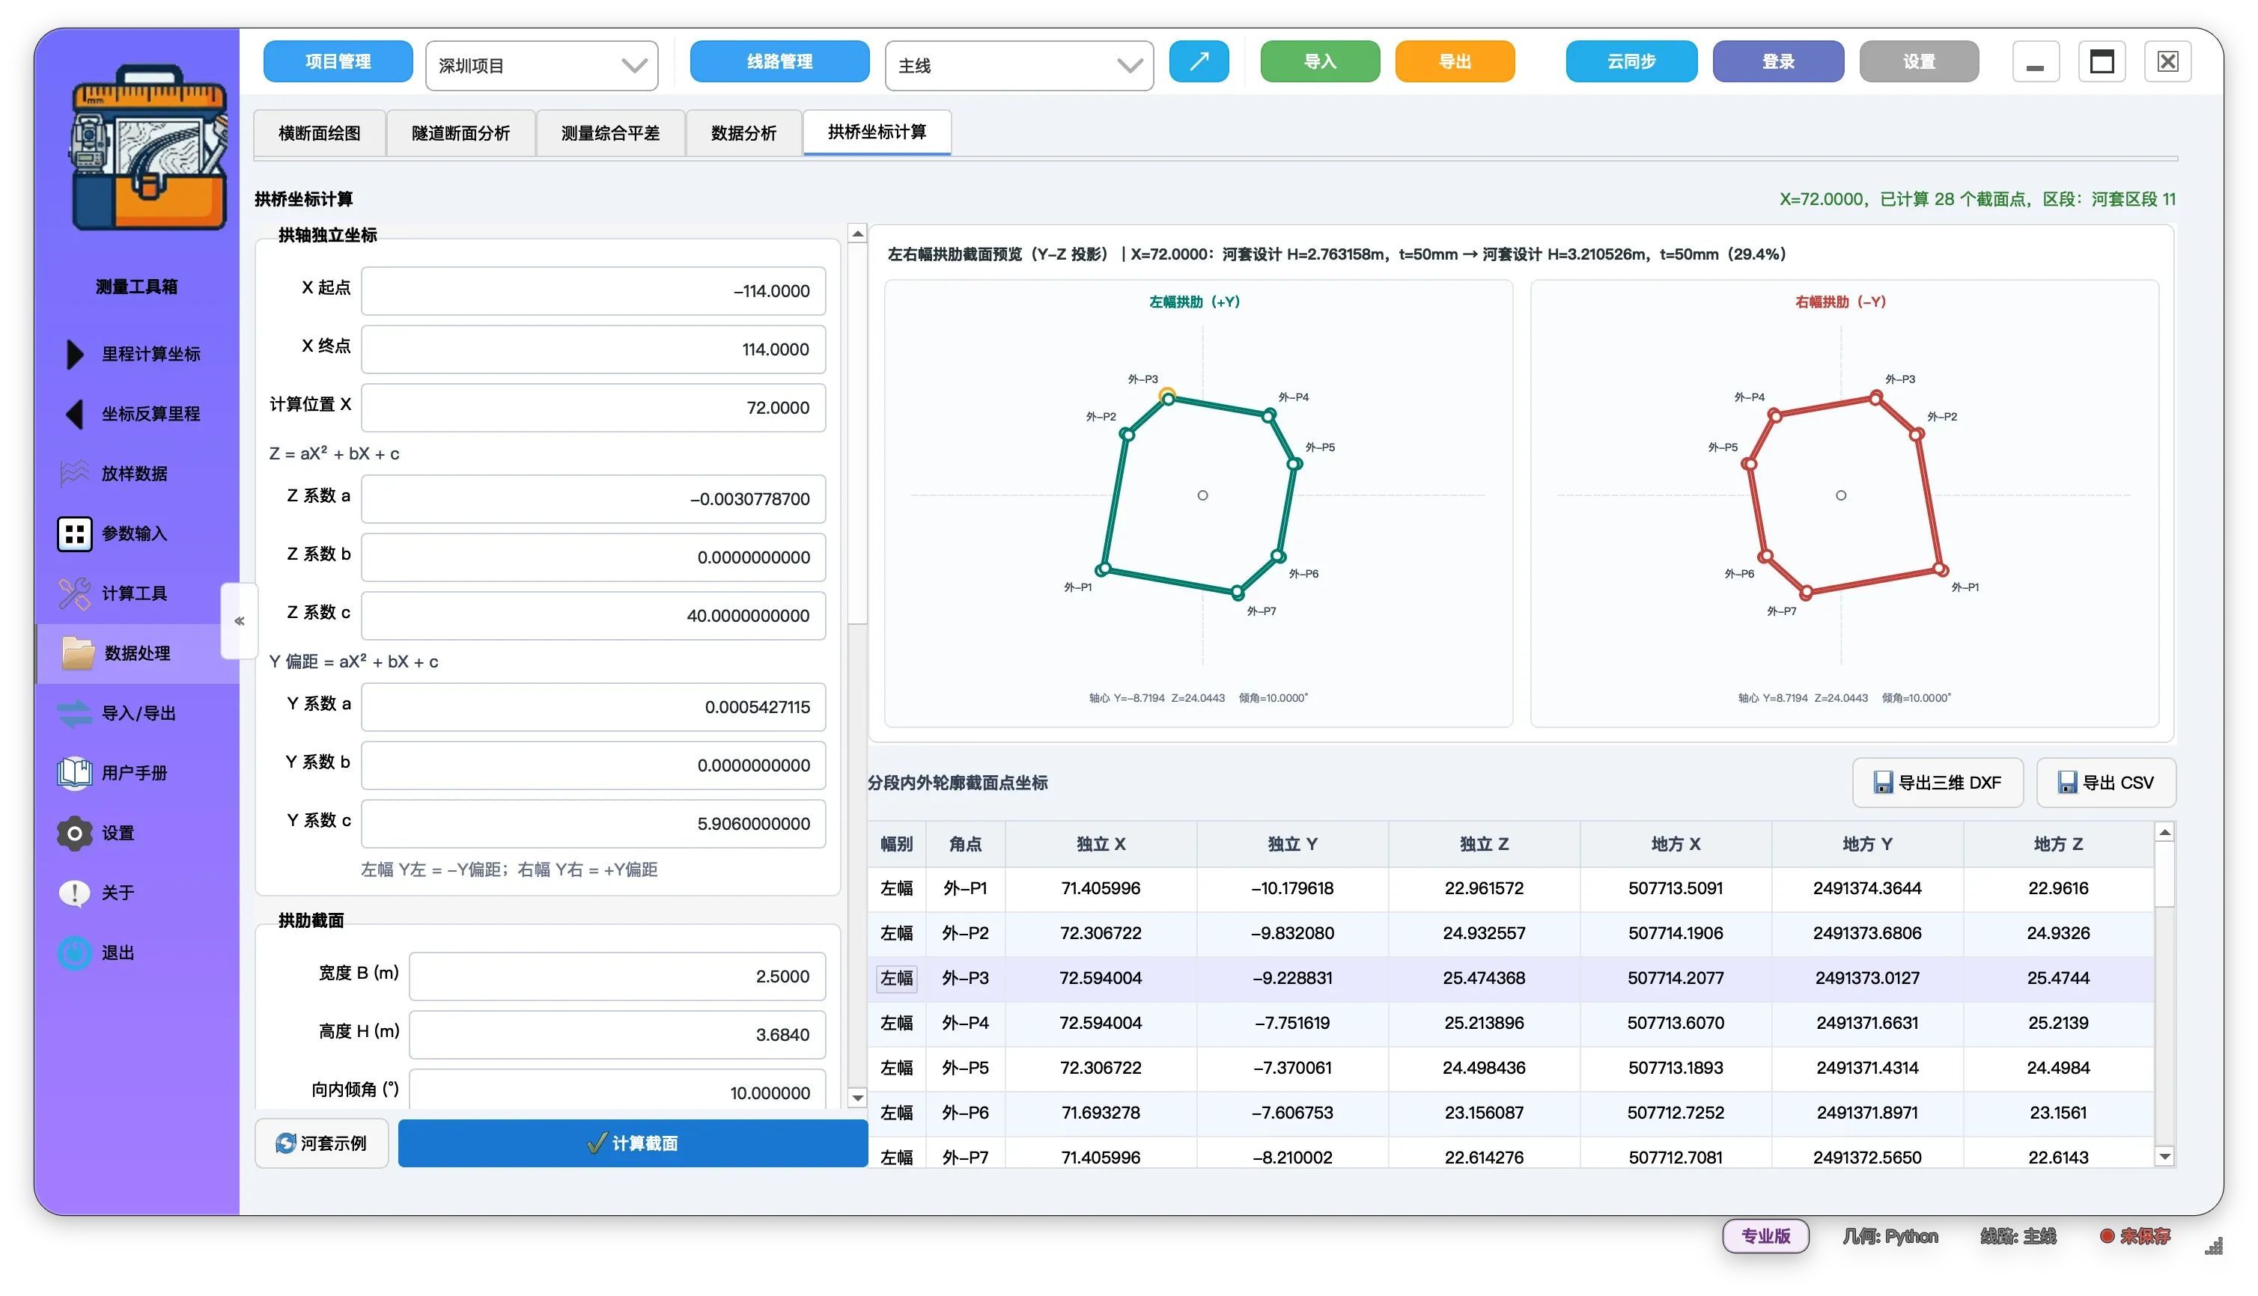Open 放样数据 sidebar item

[136, 474]
